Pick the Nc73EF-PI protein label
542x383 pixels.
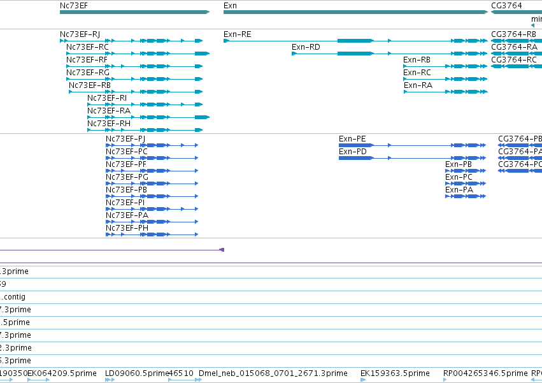[125, 203]
